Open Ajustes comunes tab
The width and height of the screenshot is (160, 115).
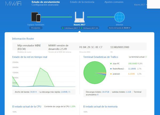(x=114, y=2)
